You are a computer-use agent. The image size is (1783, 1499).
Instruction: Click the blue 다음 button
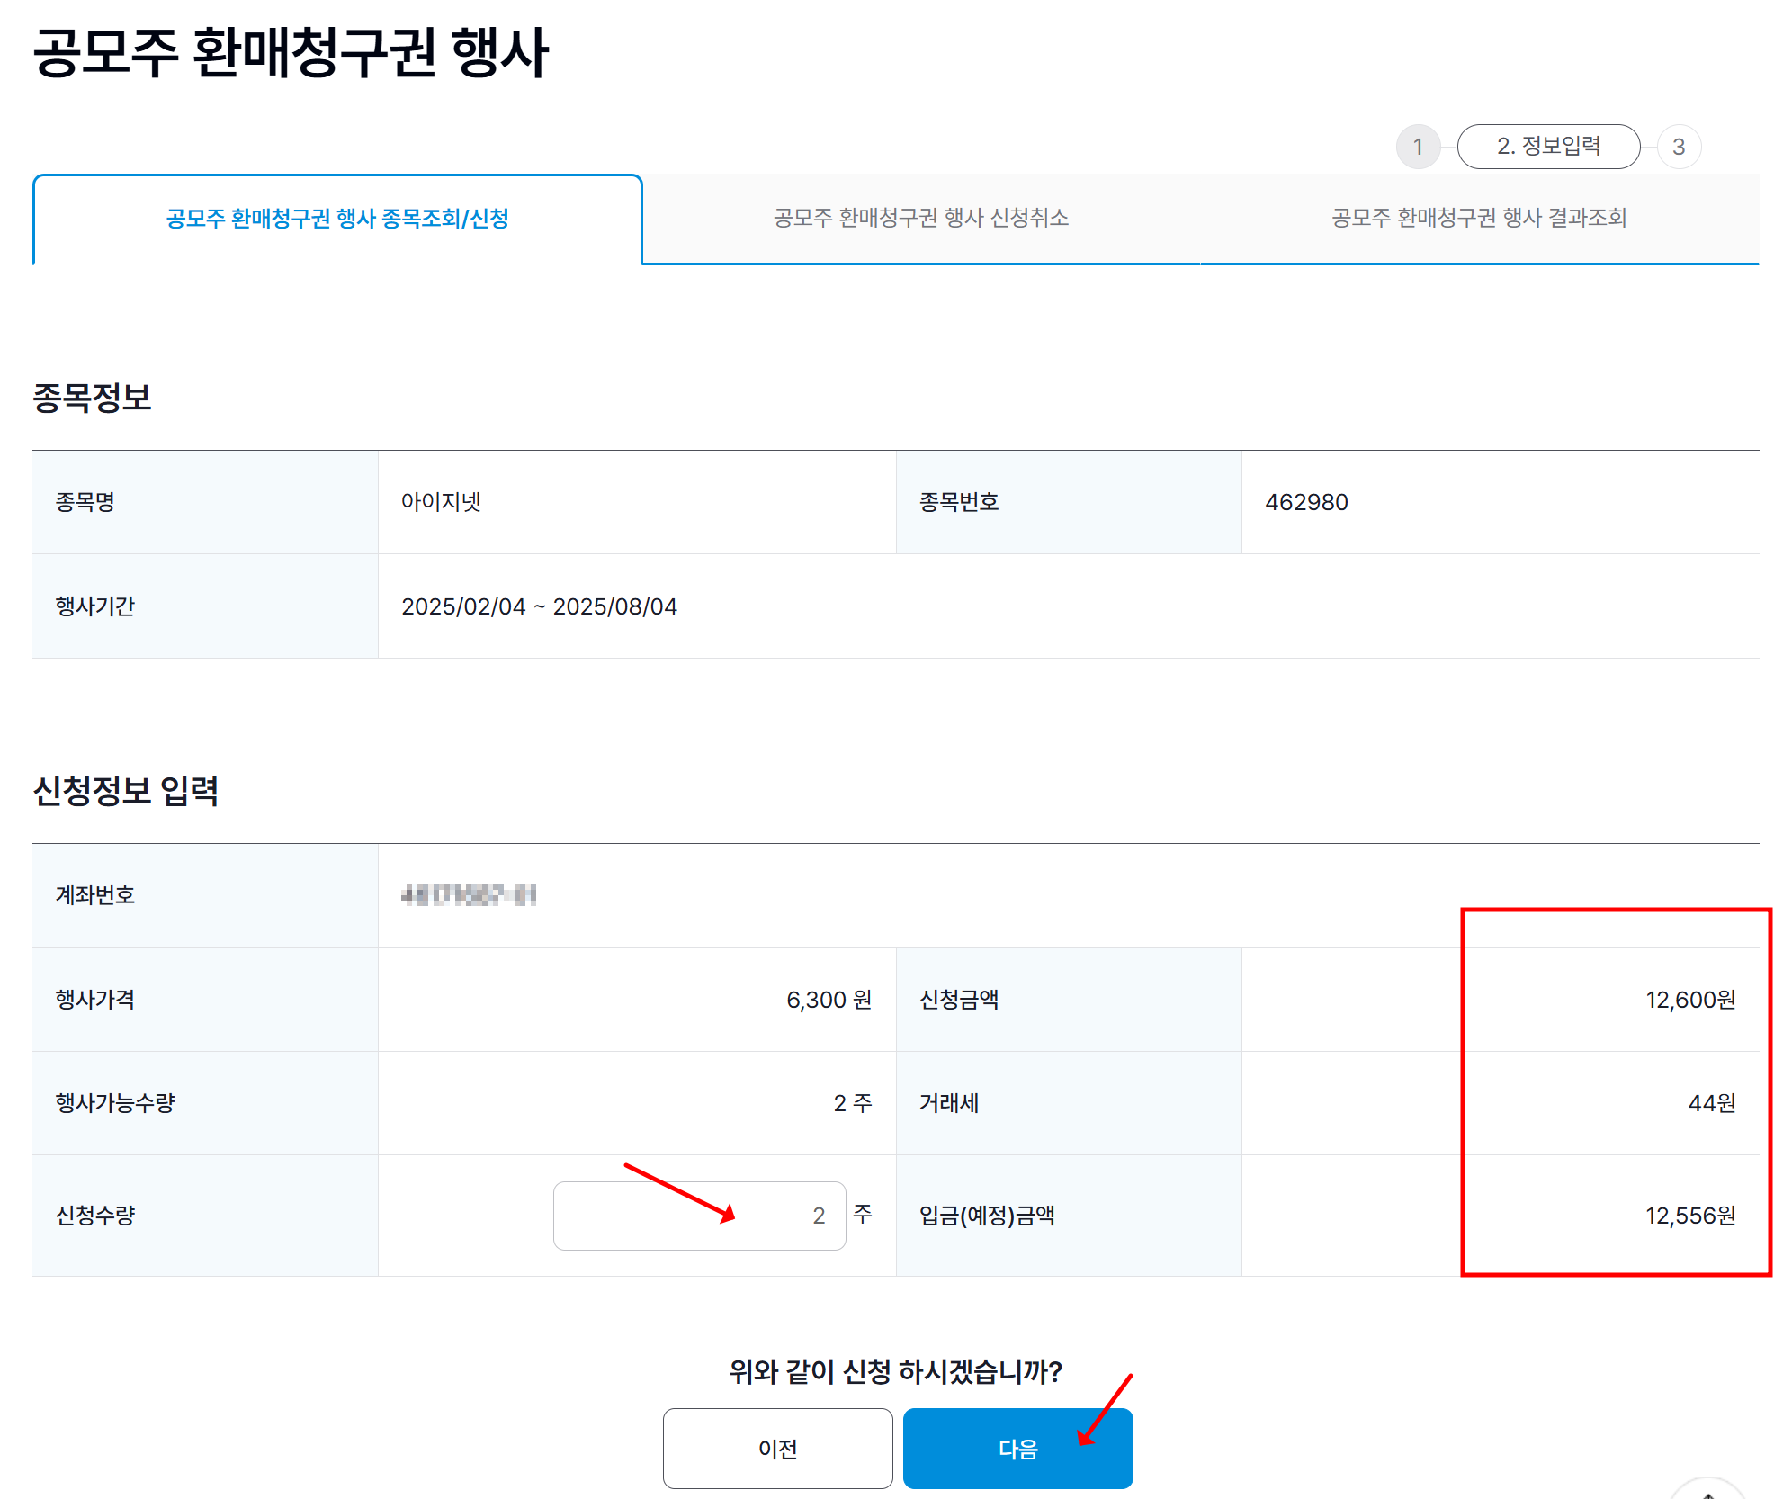click(1017, 1449)
